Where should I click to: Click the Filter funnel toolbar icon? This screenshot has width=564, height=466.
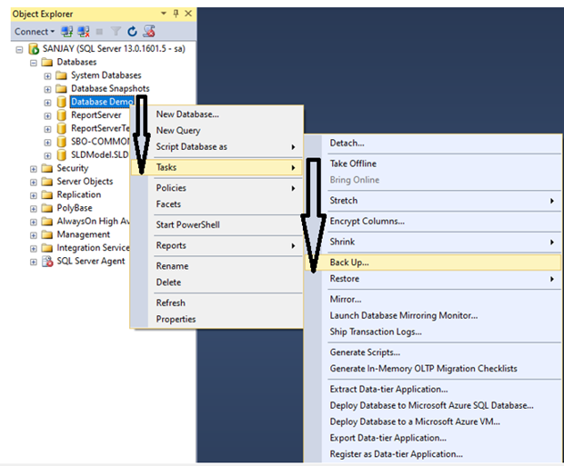click(x=116, y=32)
